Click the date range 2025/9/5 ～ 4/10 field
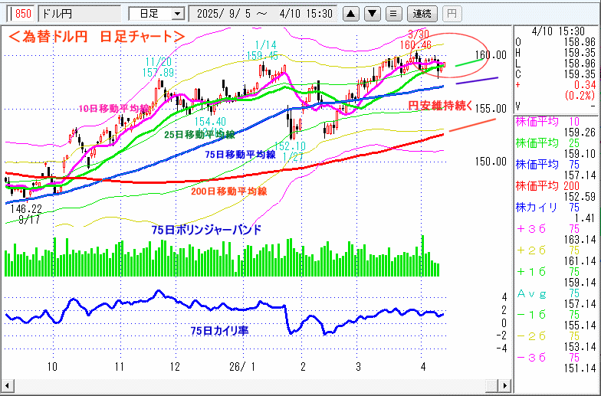Viewport: 601px width, 396px height. (x=264, y=13)
